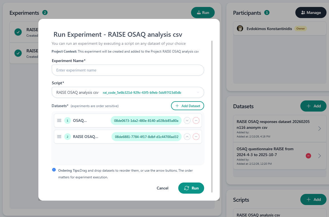The height and width of the screenshot is (217, 329).
Task: Click Manage participants button
Action: 311,13
